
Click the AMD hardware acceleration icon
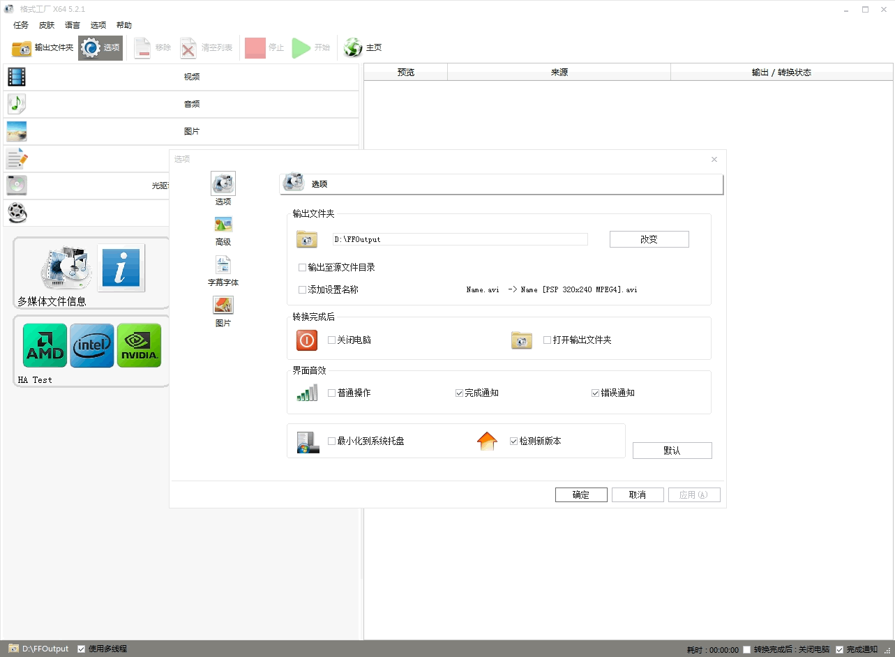point(45,345)
